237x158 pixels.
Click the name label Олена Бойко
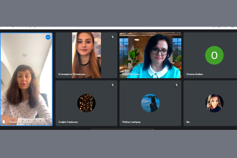point(195,74)
